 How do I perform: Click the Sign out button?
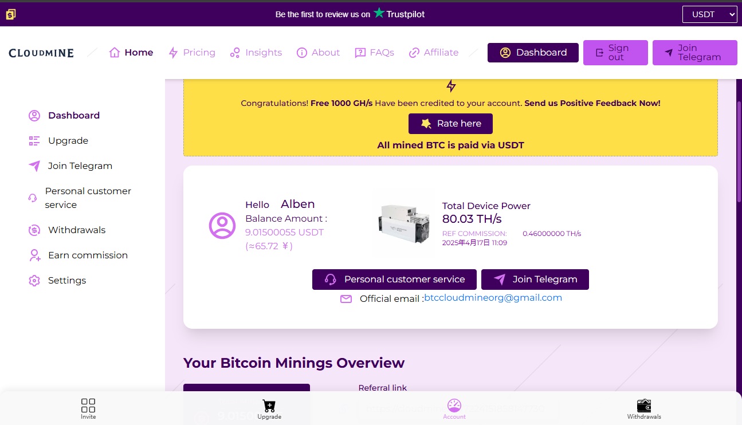tap(615, 53)
